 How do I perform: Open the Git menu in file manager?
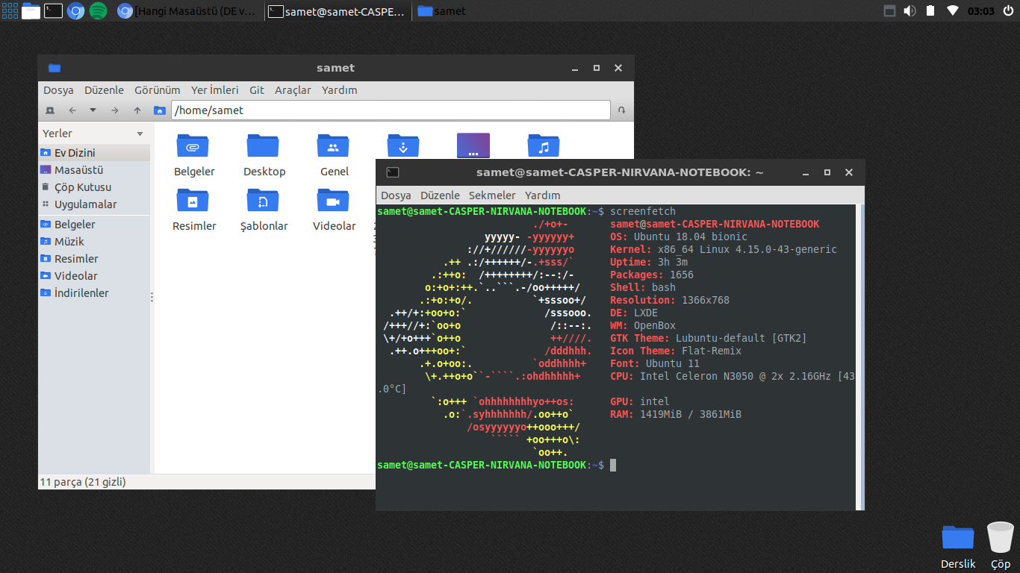tap(257, 90)
